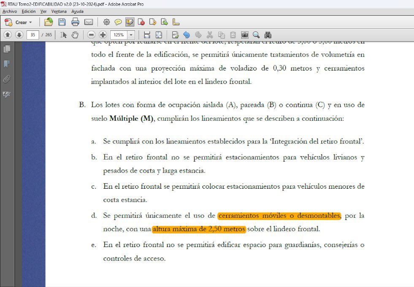The image size is (414, 287).
Task: Expand the zoom level dropdown arrow
Action: pyautogui.click(x=131, y=35)
